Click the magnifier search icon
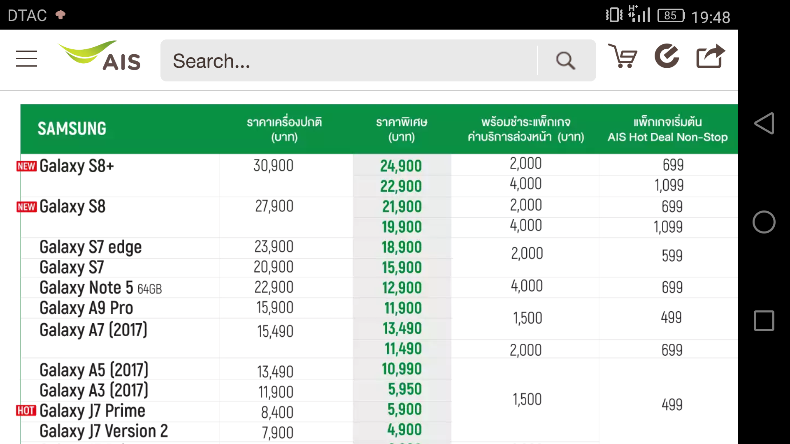The width and height of the screenshot is (790, 444). pos(566,61)
